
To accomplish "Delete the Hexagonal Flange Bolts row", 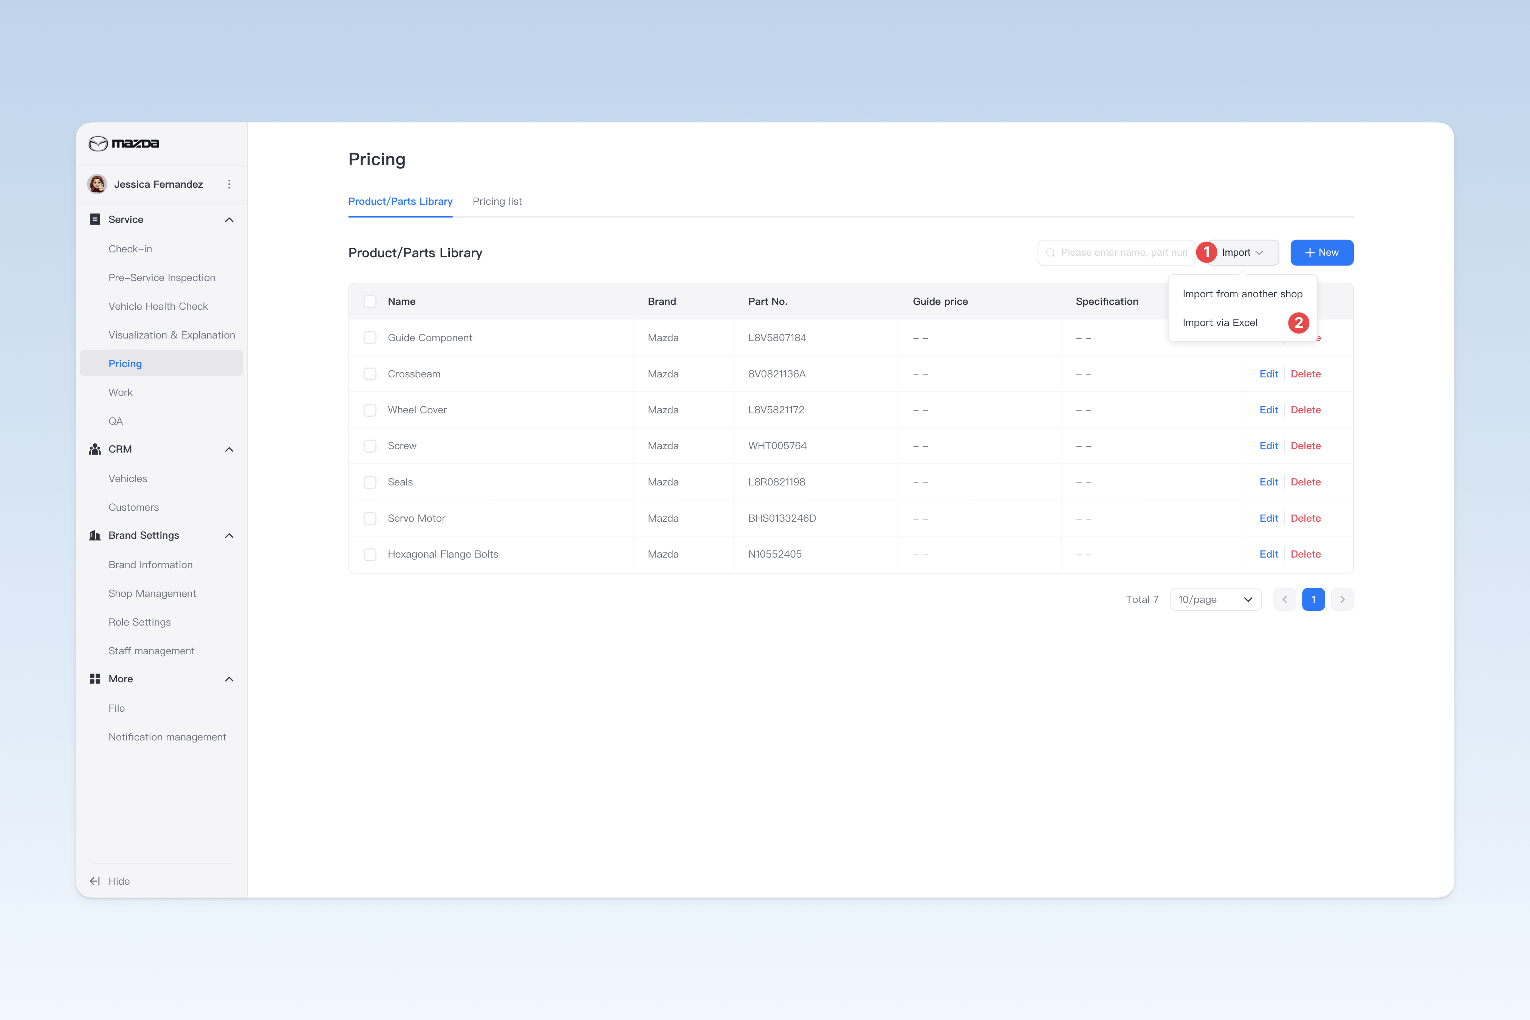I will click(x=1305, y=554).
